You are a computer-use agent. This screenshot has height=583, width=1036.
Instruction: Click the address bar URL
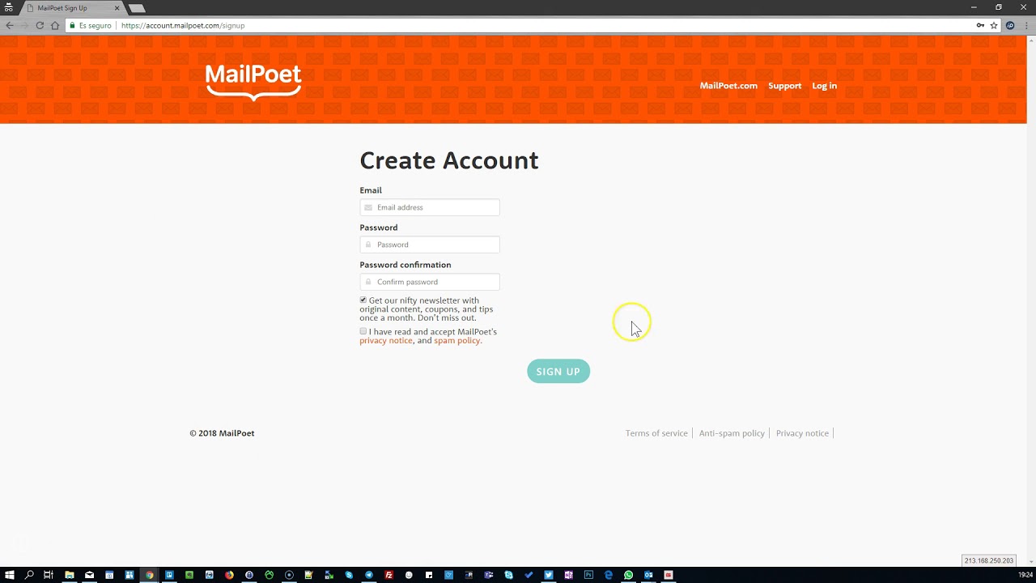[183, 26]
